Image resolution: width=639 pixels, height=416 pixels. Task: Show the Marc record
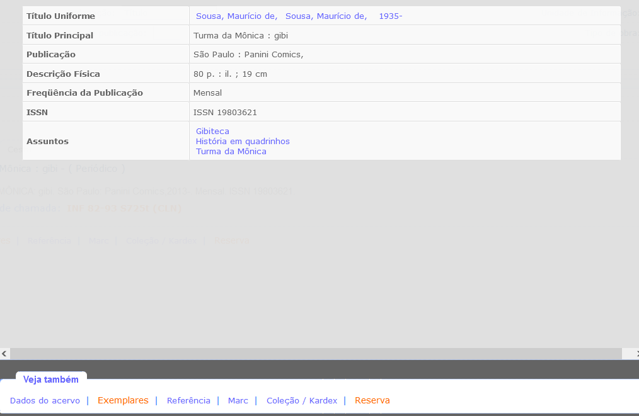tap(238, 400)
